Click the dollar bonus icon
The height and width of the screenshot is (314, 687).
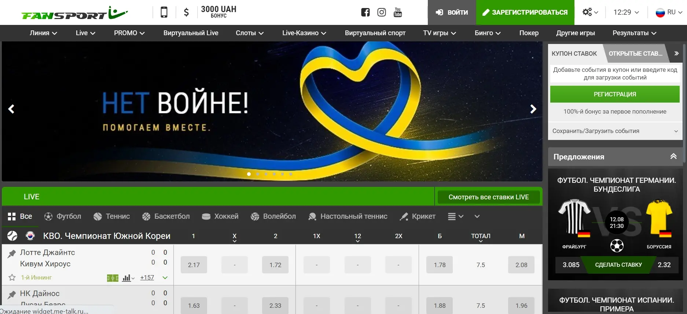[186, 12]
